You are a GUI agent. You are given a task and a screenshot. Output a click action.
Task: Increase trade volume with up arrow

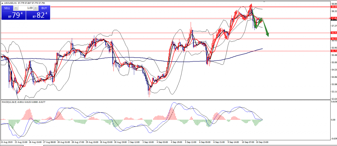tap(36, 8)
